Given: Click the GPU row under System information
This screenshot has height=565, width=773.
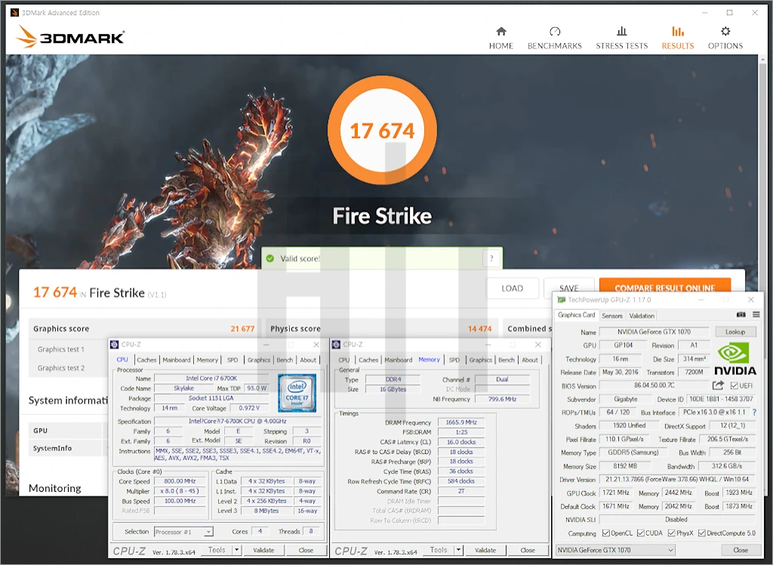Looking at the screenshot, I should pyautogui.click(x=68, y=431).
